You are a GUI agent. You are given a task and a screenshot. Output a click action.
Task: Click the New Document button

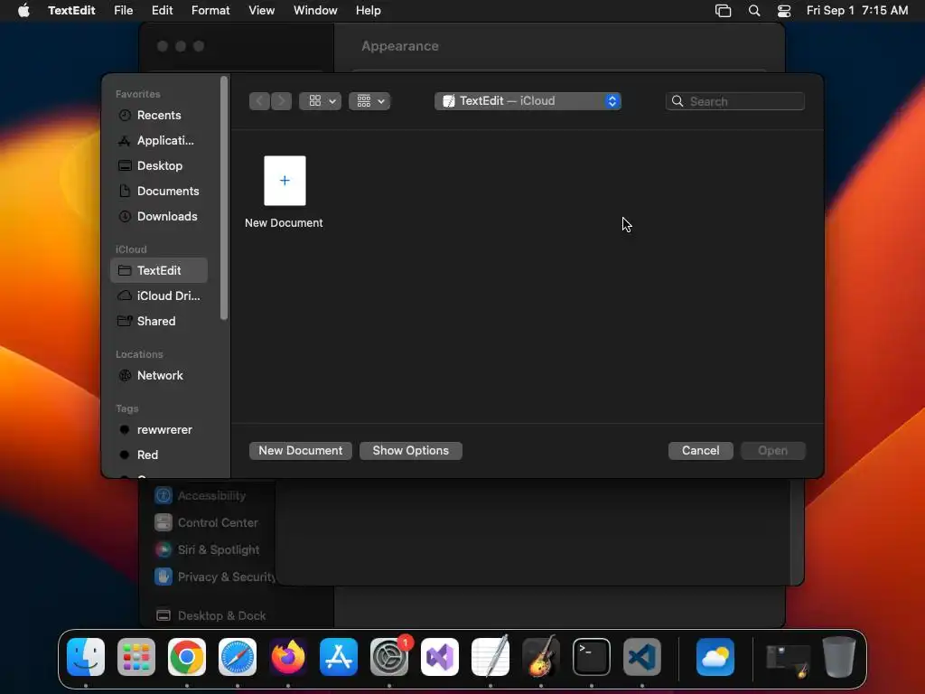tap(300, 450)
